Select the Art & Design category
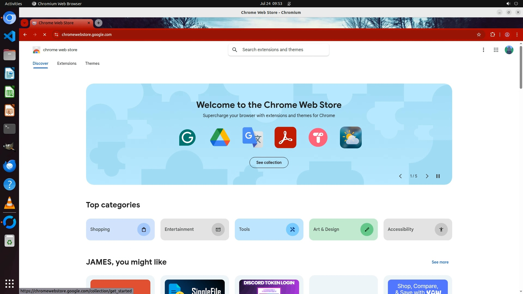Screen dimensions: 523x294 click(343, 229)
